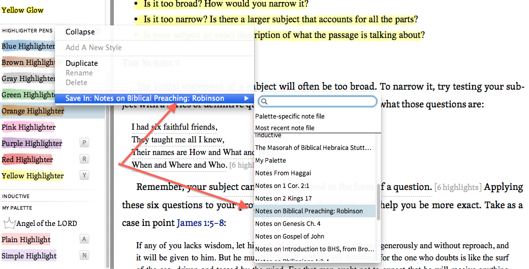The width and height of the screenshot is (529, 269).
Task: Select the Brown Highlighter style
Action: tap(28, 62)
